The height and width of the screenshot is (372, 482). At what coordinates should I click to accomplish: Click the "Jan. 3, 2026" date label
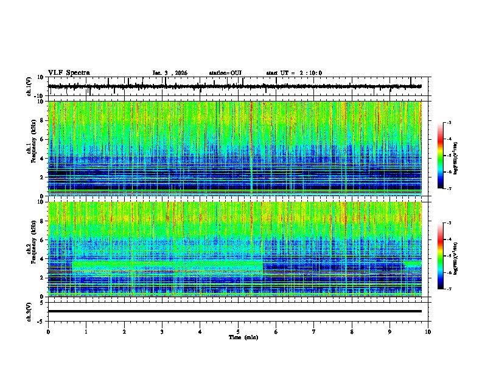(x=170, y=73)
